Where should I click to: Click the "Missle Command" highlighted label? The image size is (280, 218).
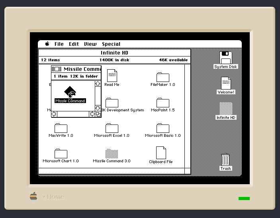[x=70, y=101]
